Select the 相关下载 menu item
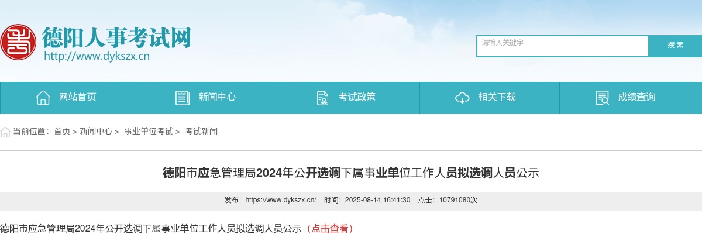 click(490, 98)
